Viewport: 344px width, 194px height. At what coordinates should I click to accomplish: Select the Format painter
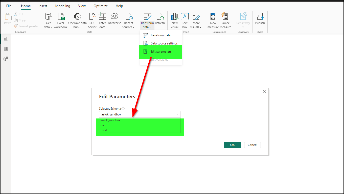pyautogui.click(x=26, y=26)
